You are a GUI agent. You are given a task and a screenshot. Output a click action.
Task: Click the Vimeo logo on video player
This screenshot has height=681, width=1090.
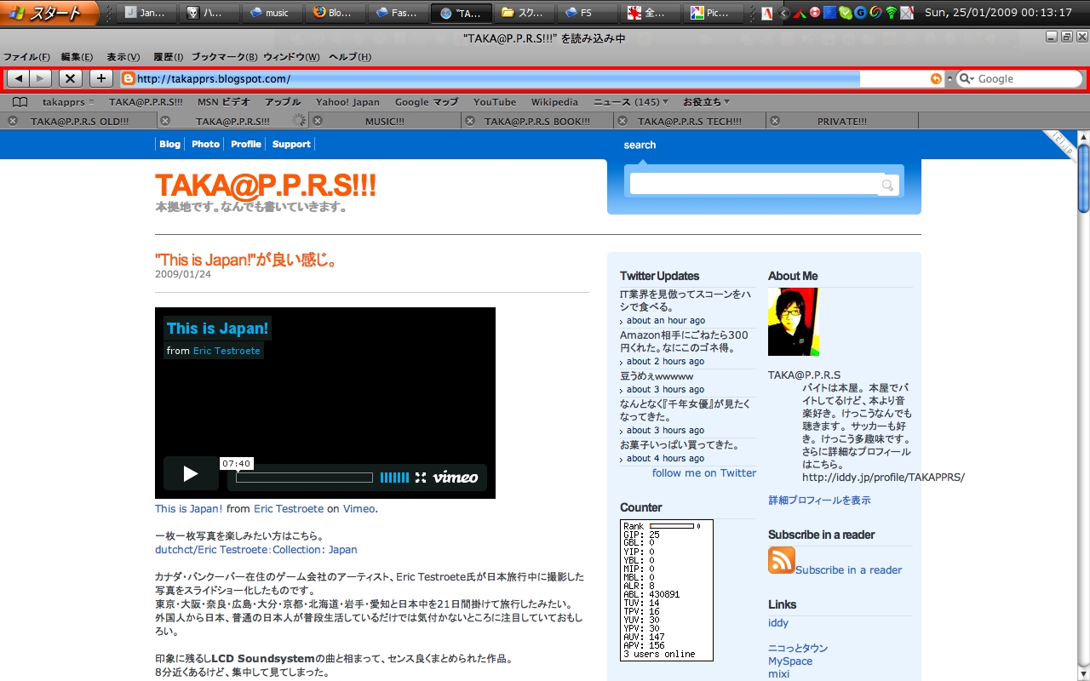point(456,478)
